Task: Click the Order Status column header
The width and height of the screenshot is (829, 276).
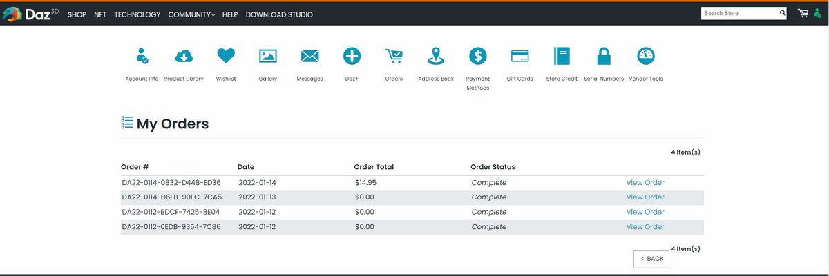Action: coord(493,167)
